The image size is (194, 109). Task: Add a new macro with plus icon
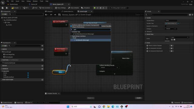coord(42,66)
